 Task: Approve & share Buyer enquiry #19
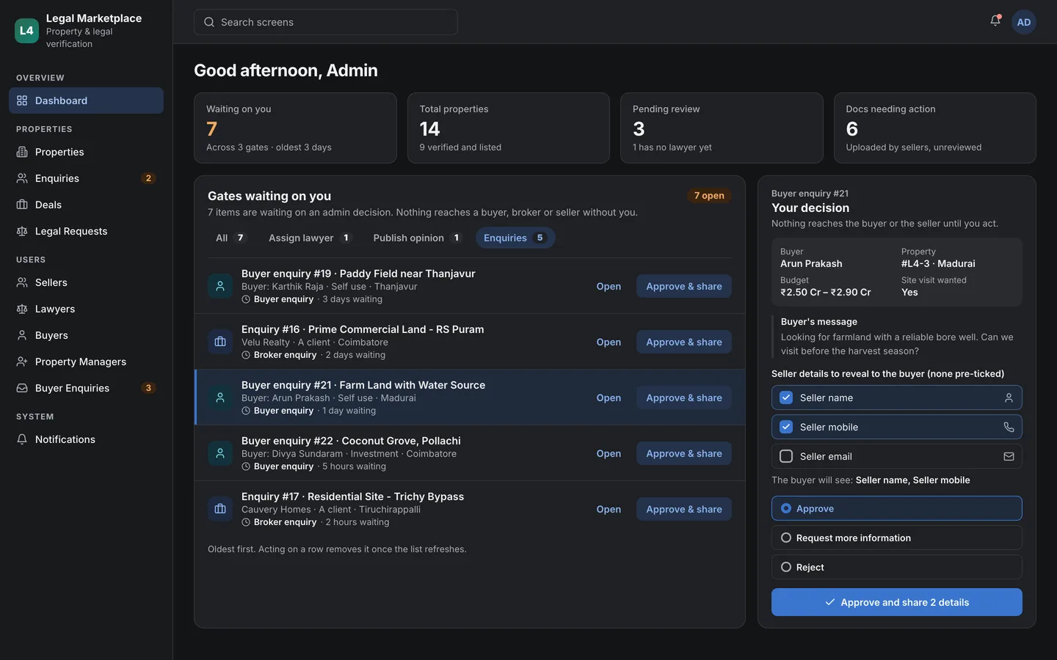[x=684, y=286]
